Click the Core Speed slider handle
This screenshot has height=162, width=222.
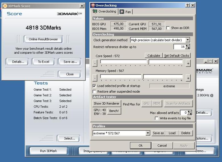(148, 62)
